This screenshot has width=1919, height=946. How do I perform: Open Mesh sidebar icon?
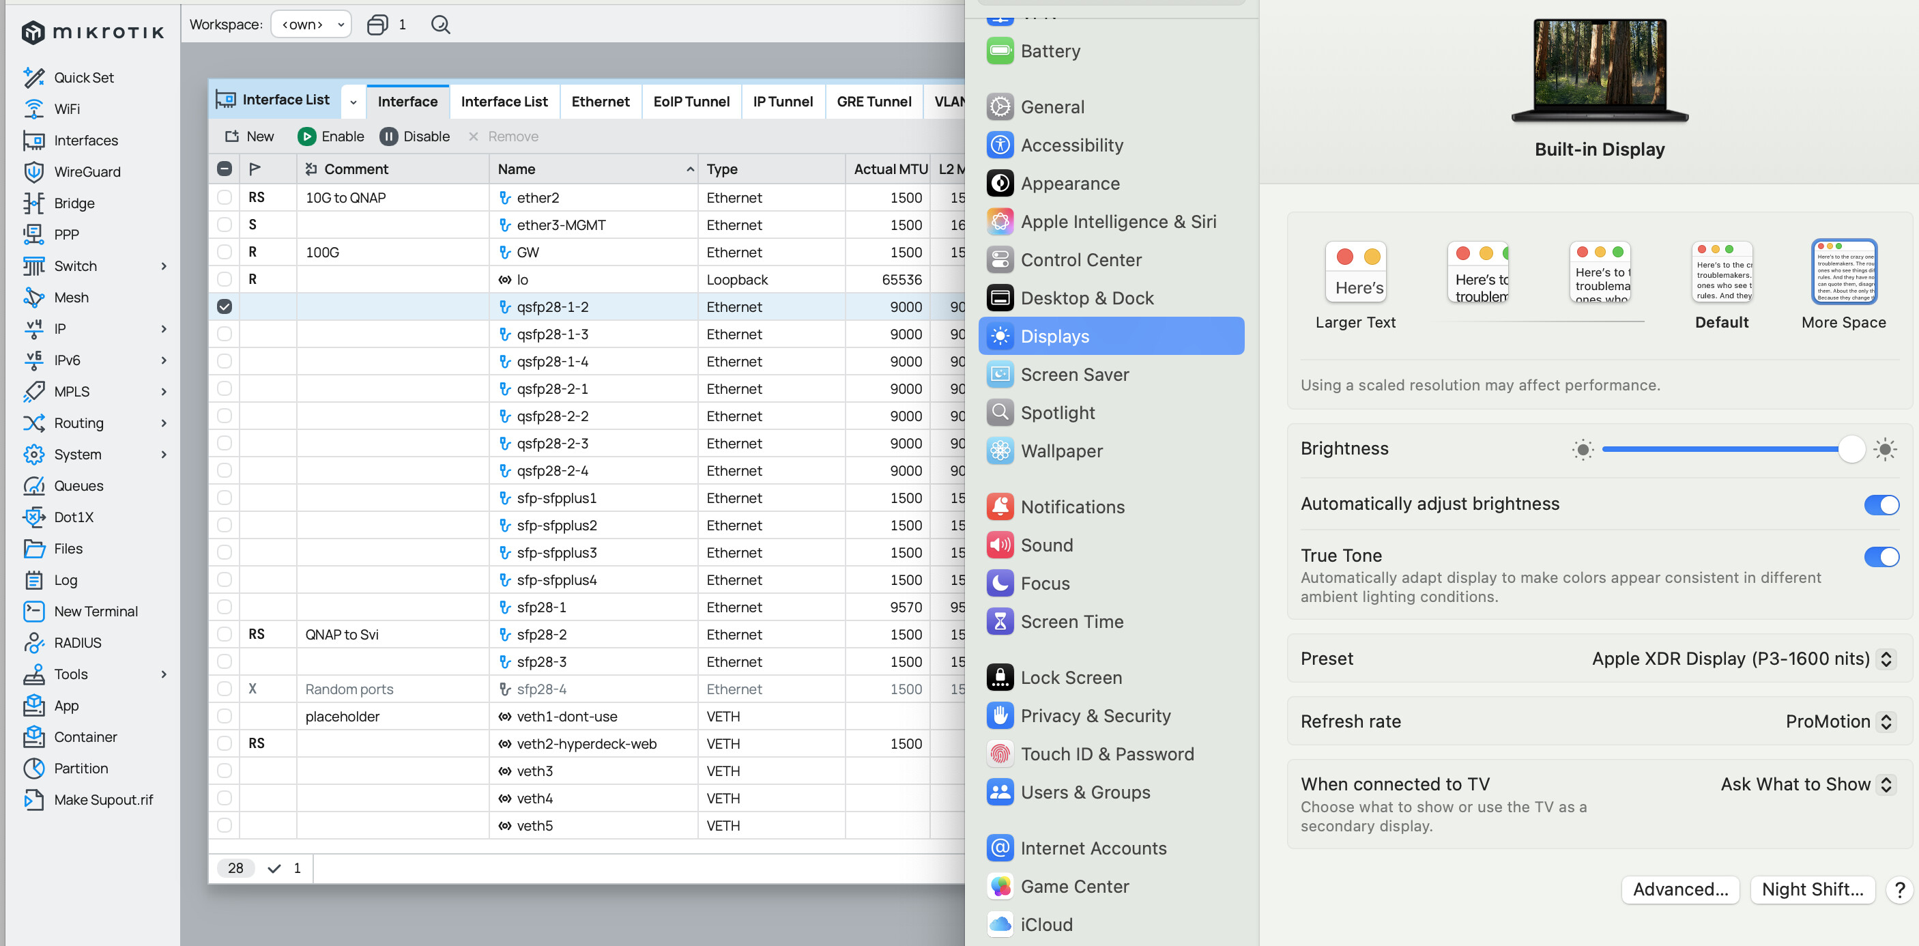[33, 297]
